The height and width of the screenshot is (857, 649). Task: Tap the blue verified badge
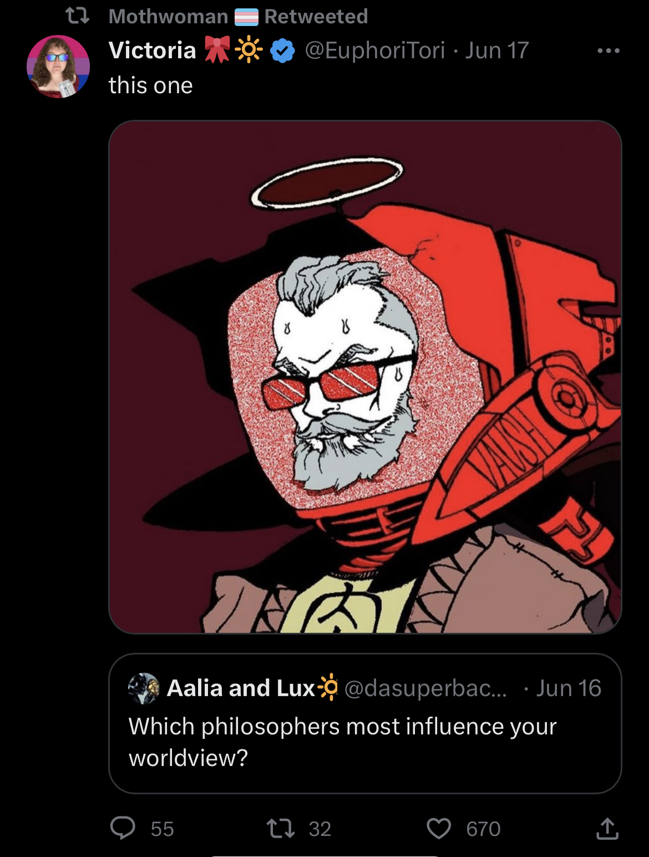(x=282, y=51)
